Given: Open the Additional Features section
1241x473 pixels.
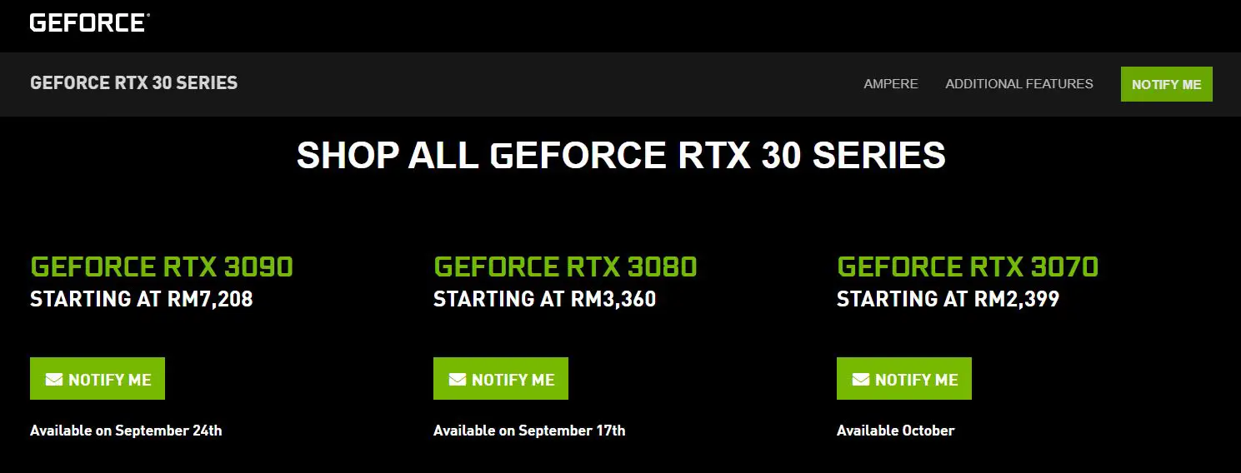Looking at the screenshot, I should 1019,84.
